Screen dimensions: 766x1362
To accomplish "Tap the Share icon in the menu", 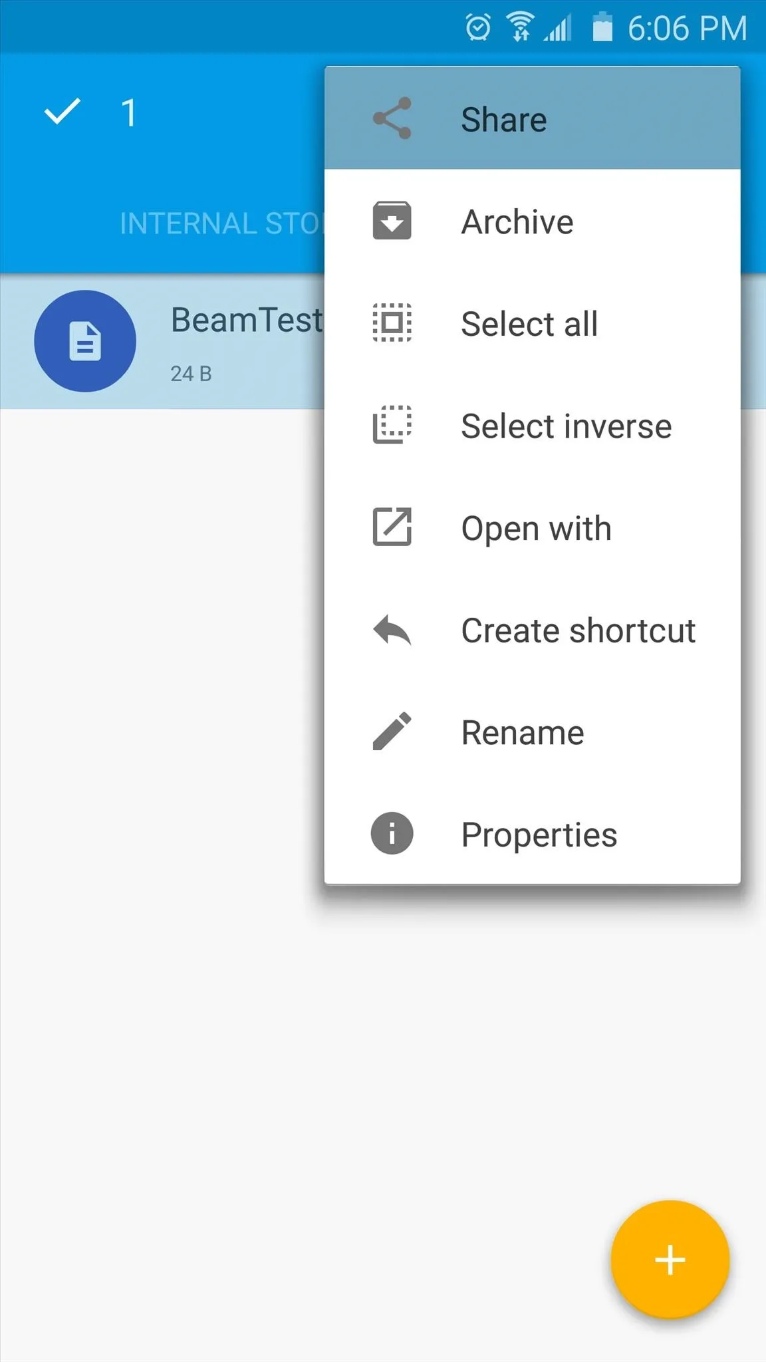I will coord(392,118).
